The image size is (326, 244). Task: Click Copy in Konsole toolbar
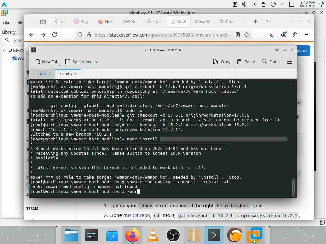(x=222, y=62)
